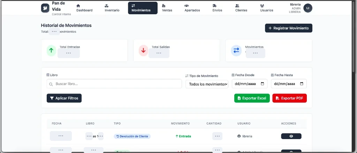The image size is (357, 153).
Task: Click the Dashboard home icon
Action: (x=78, y=6)
